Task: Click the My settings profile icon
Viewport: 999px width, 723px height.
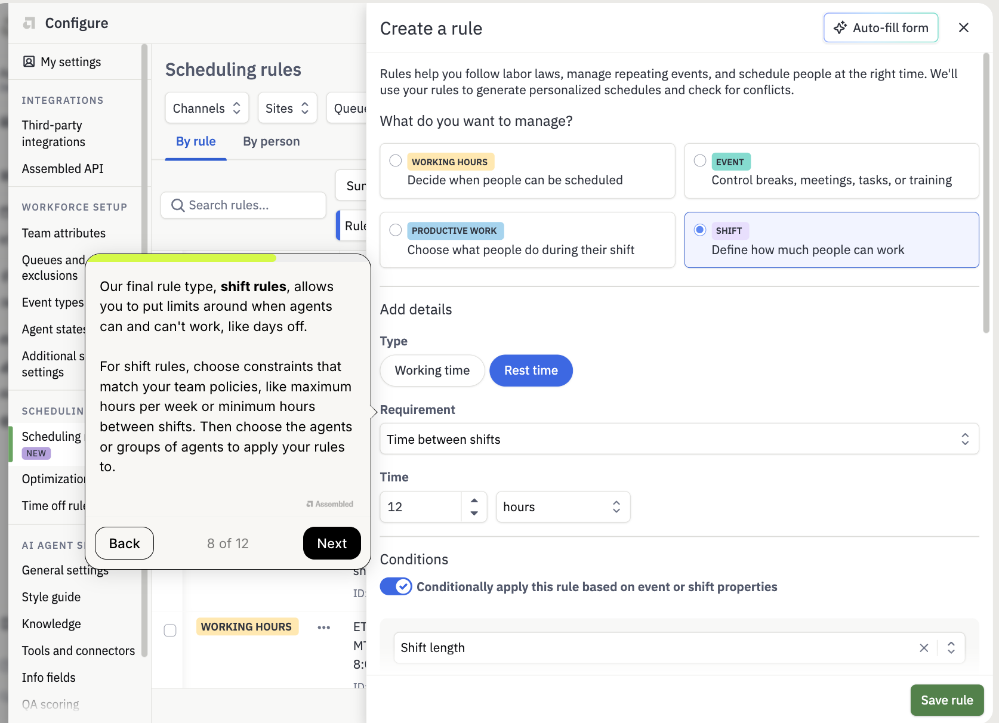Action: click(x=29, y=62)
